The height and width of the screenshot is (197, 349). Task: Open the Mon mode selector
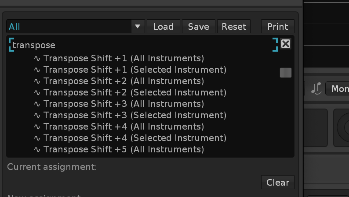pyautogui.click(x=338, y=89)
